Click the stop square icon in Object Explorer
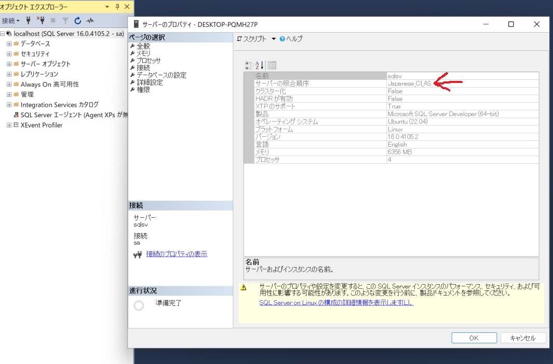553x364 pixels. 53,20
